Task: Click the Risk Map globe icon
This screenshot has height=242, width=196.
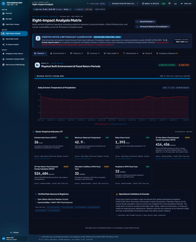Action: (x=3, y=19)
